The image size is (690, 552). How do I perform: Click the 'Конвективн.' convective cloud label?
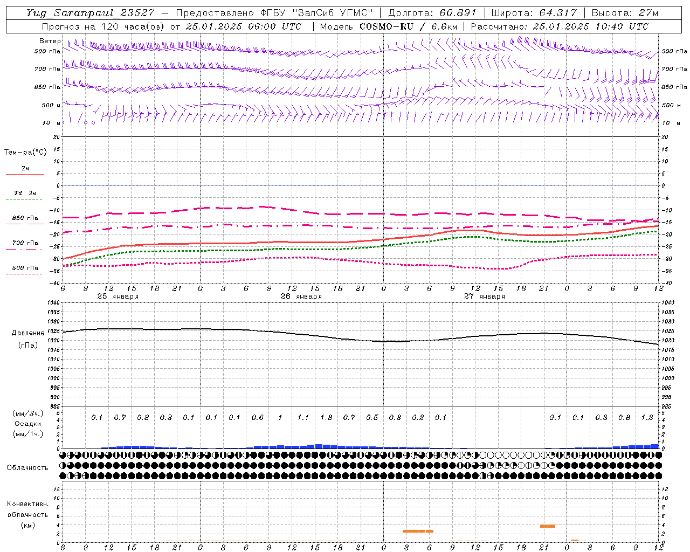pyautogui.click(x=27, y=505)
